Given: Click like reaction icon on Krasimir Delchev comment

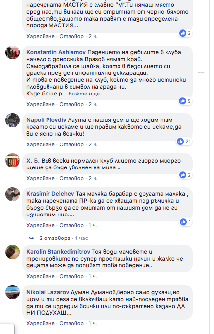Looking at the screenshot, I should coord(183,222).
